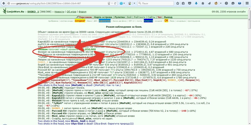This screenshot has width=251, height=125.
Task: Click the blue globe extension icon
Action: coord(240,3)
